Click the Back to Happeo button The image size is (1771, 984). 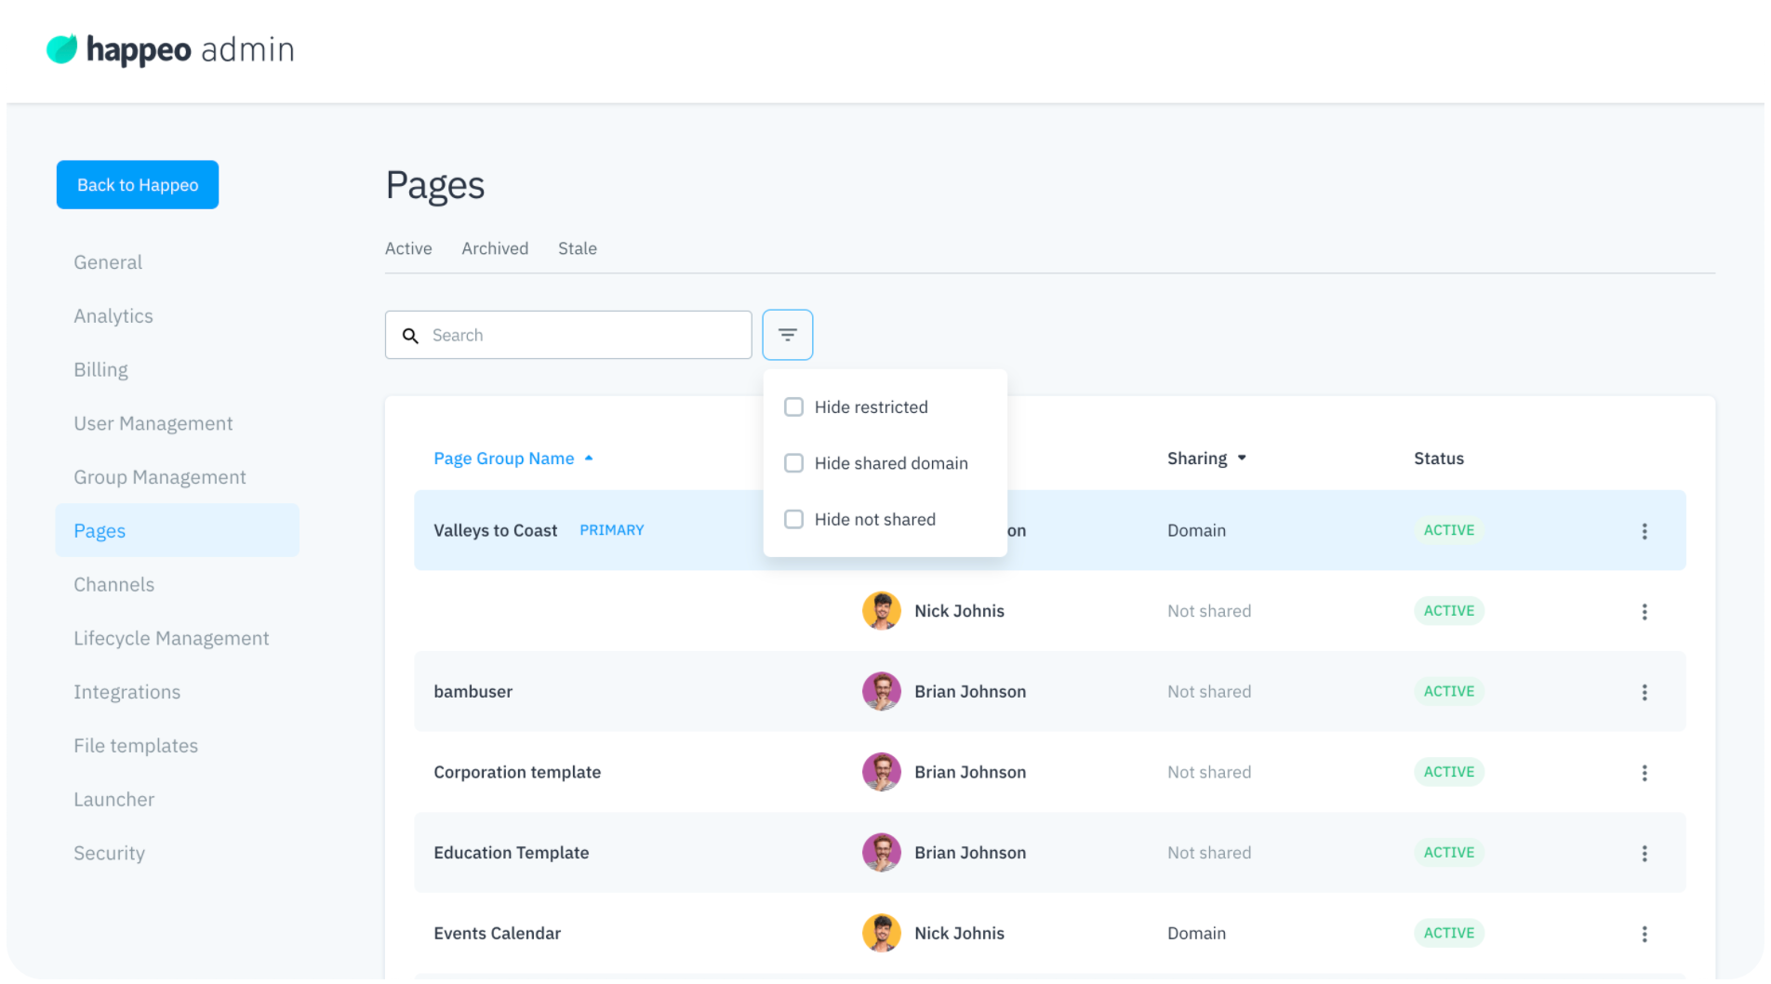(138, 185)
